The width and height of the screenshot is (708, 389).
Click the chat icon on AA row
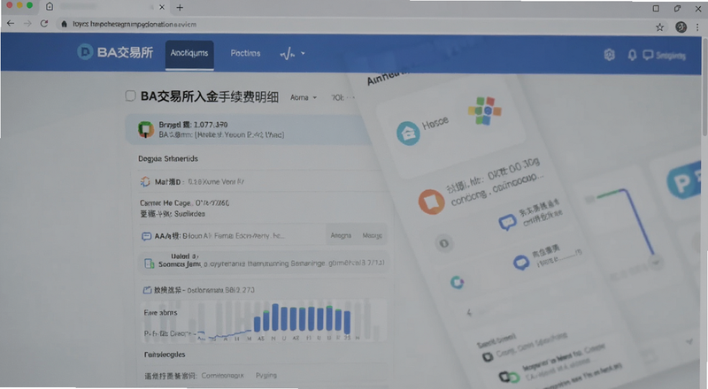pos(146,236)
